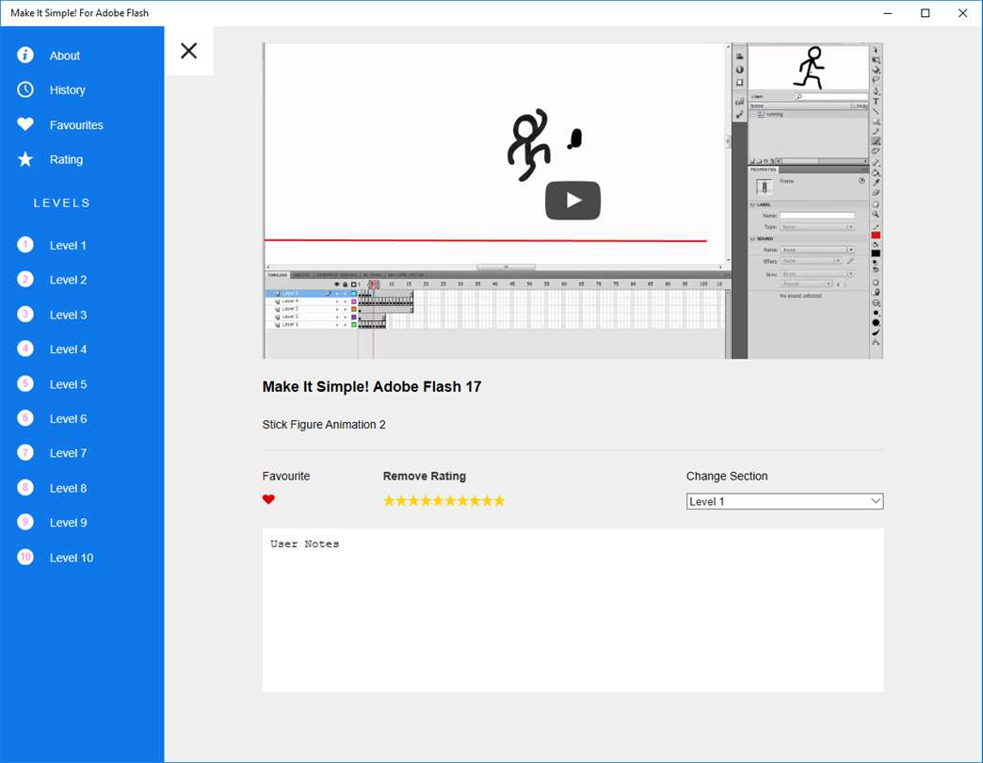Click the video thumbnail stick figure preview
The width and height of the screenshot is (983, 763).
pos(809,67)
